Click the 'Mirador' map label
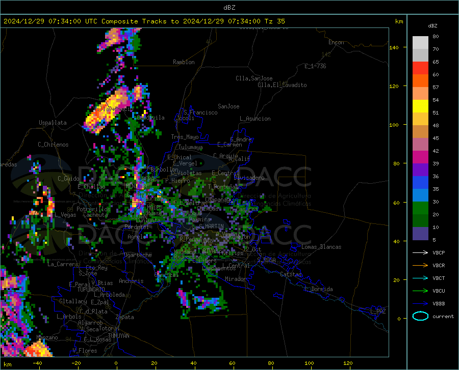Image resolution: width=459 pixels, height=370 pixels. (235, 279)
